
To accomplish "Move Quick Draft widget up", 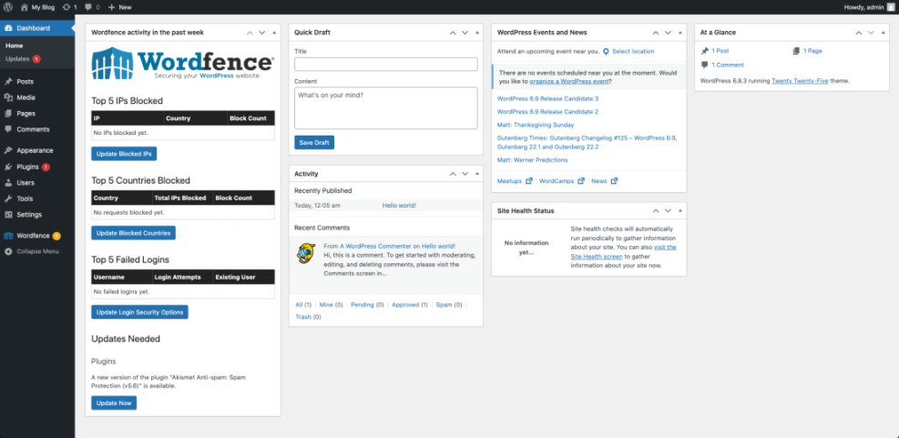I will coord(453,33).
